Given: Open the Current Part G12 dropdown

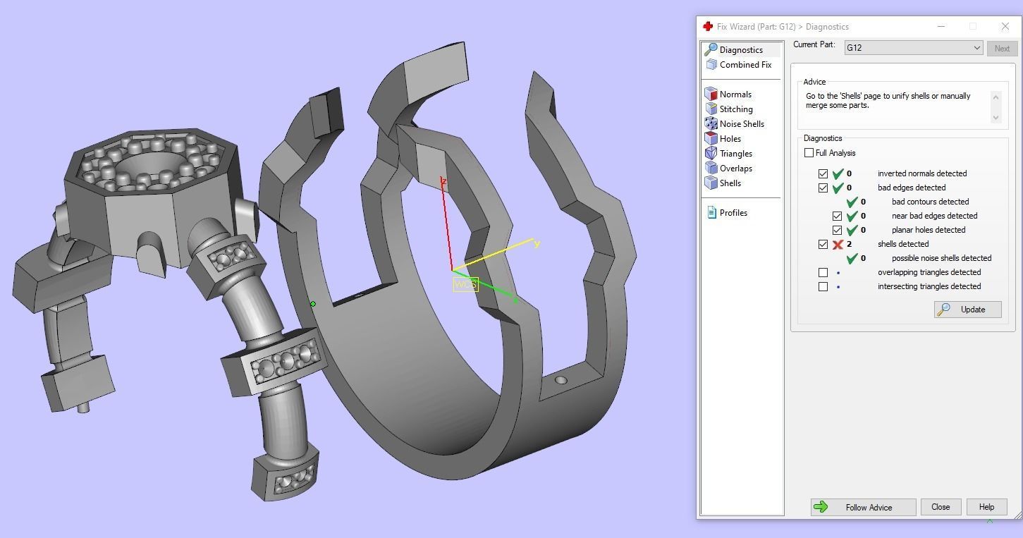Looking at the screenshot, I should [x=913, y=47].
